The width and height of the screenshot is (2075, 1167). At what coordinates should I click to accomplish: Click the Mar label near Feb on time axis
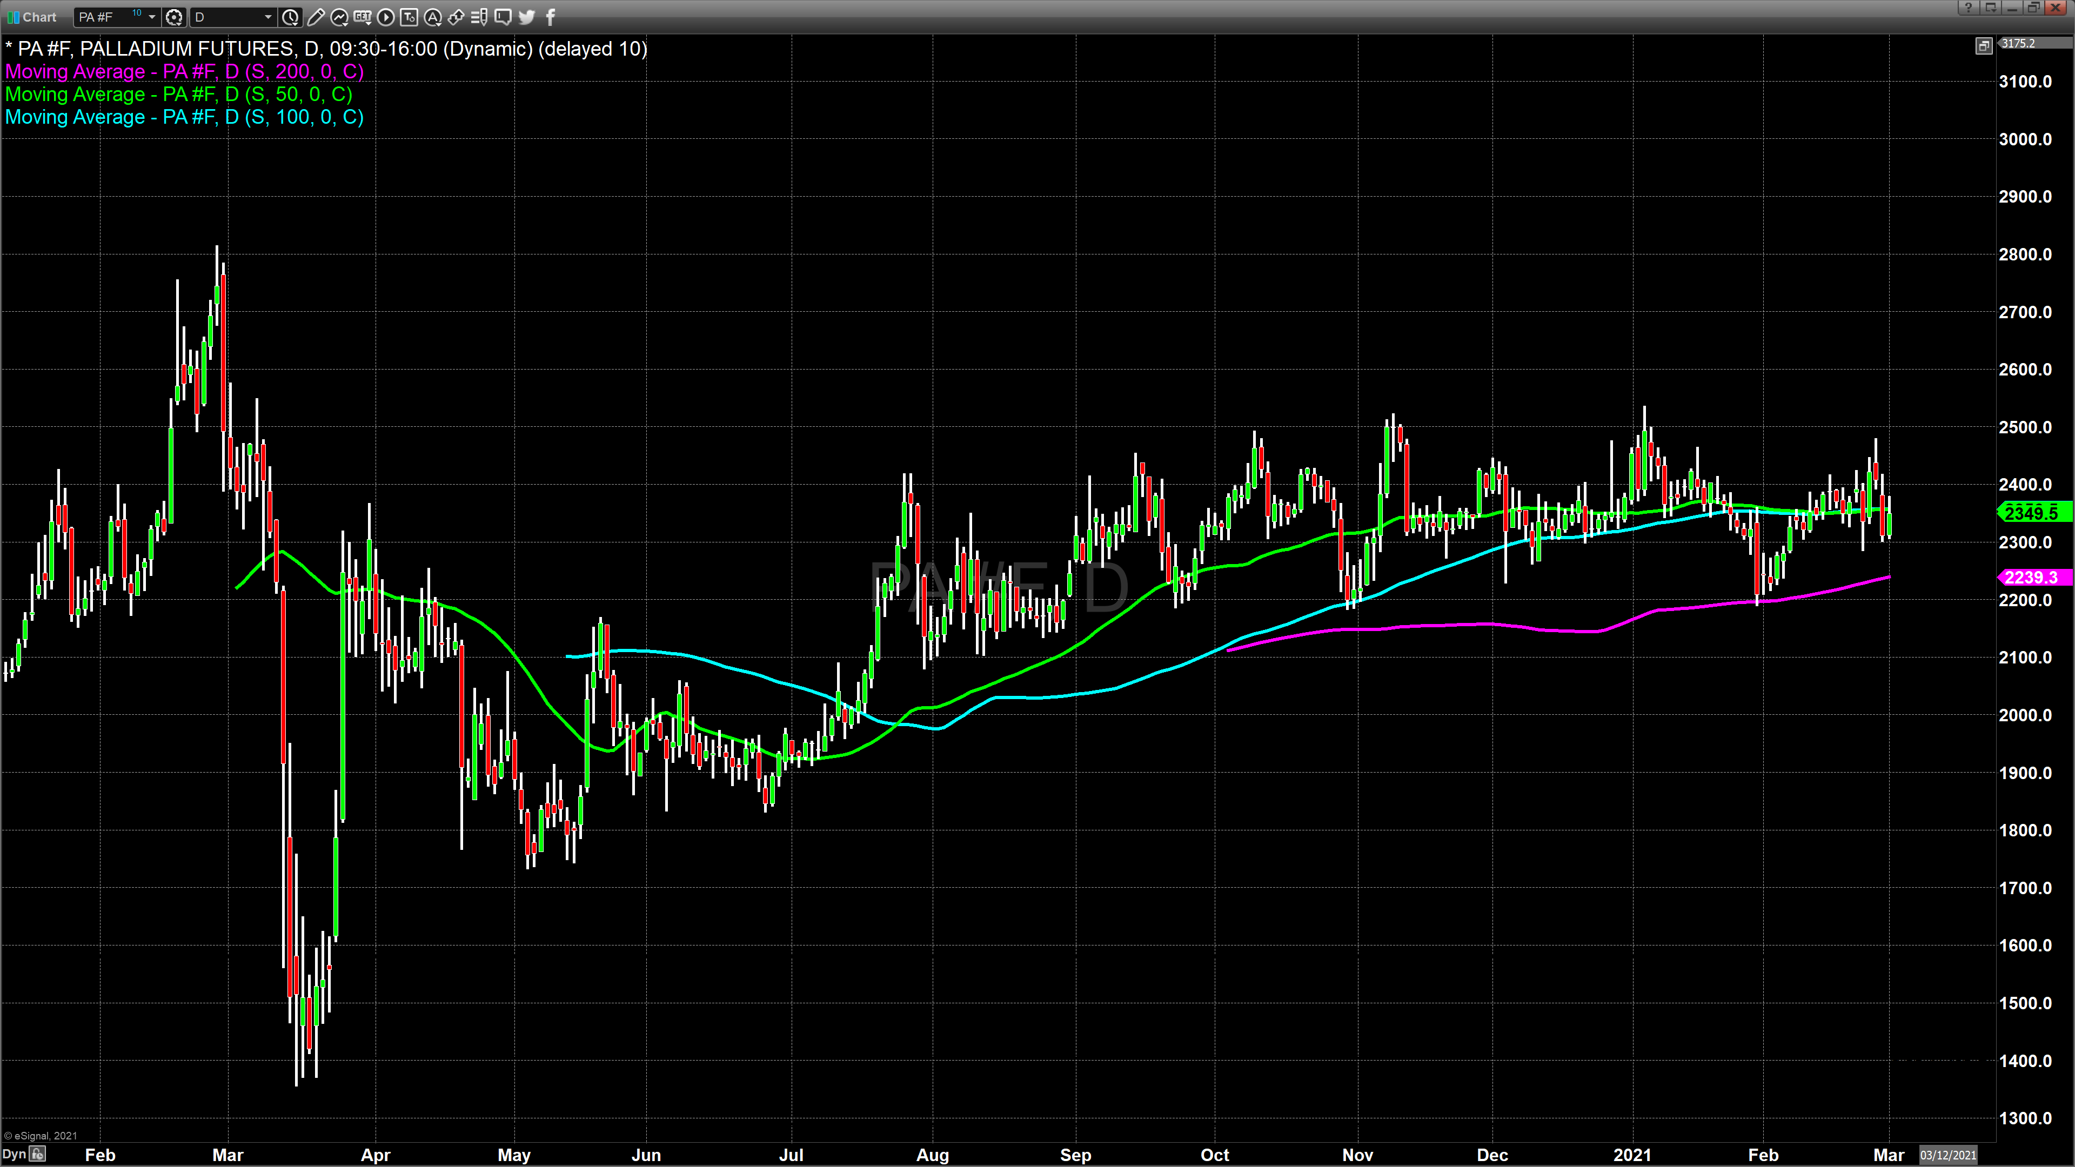[228, 1155]
